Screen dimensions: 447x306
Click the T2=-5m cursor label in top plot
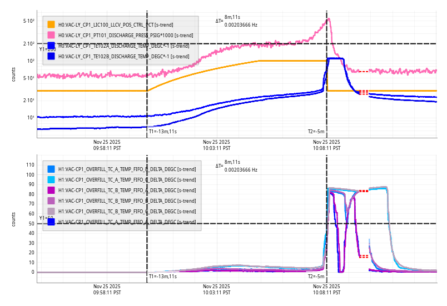(316, 132)
